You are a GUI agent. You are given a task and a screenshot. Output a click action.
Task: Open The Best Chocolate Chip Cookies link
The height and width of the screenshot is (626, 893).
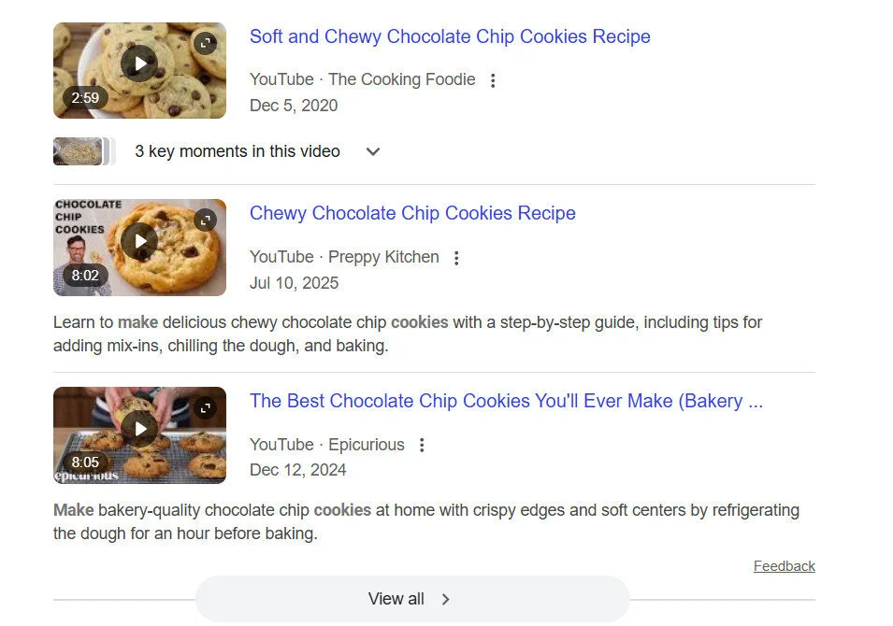(x=506, y=401)
